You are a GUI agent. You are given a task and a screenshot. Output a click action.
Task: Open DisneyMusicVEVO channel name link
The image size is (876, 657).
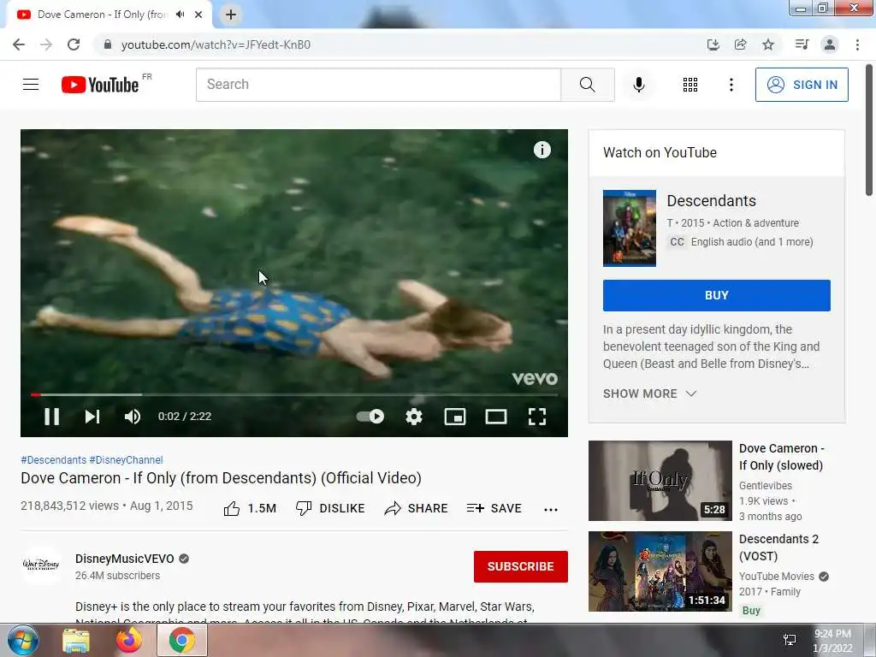125,559
